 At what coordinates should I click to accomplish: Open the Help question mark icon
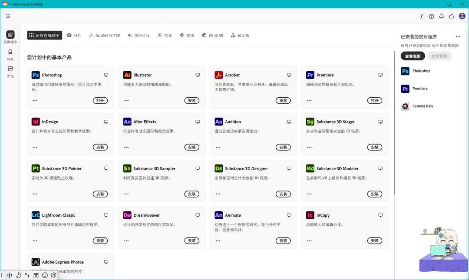point(431,16)
